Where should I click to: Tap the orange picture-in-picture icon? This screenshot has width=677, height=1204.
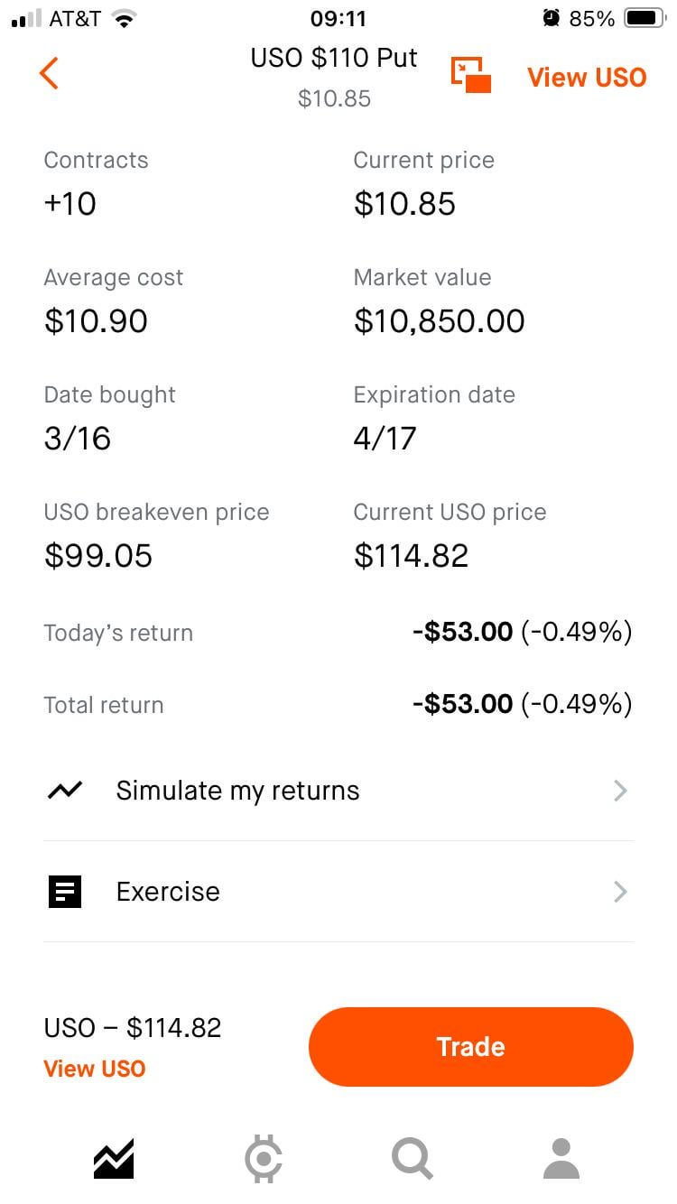[x=470, y=75]
